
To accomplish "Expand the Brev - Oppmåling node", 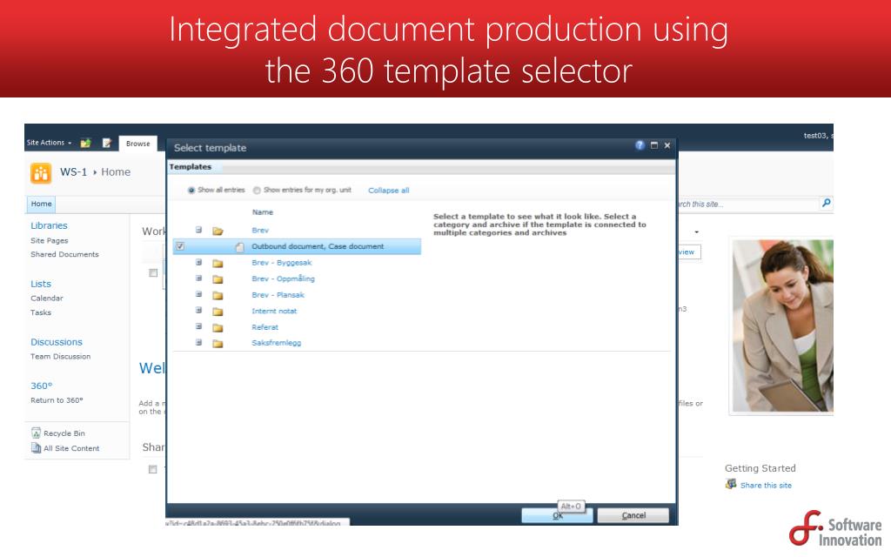I will tap(199, 278).
